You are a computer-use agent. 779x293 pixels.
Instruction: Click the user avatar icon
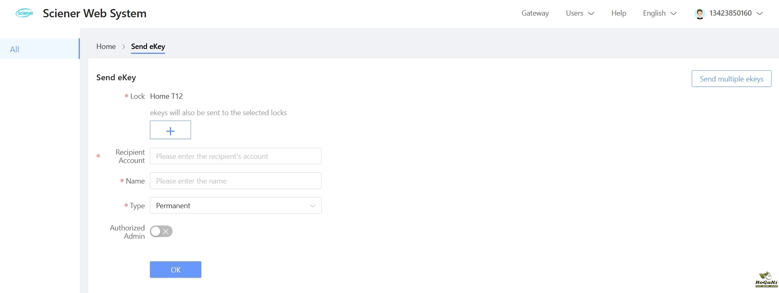[x=700, y=14]
